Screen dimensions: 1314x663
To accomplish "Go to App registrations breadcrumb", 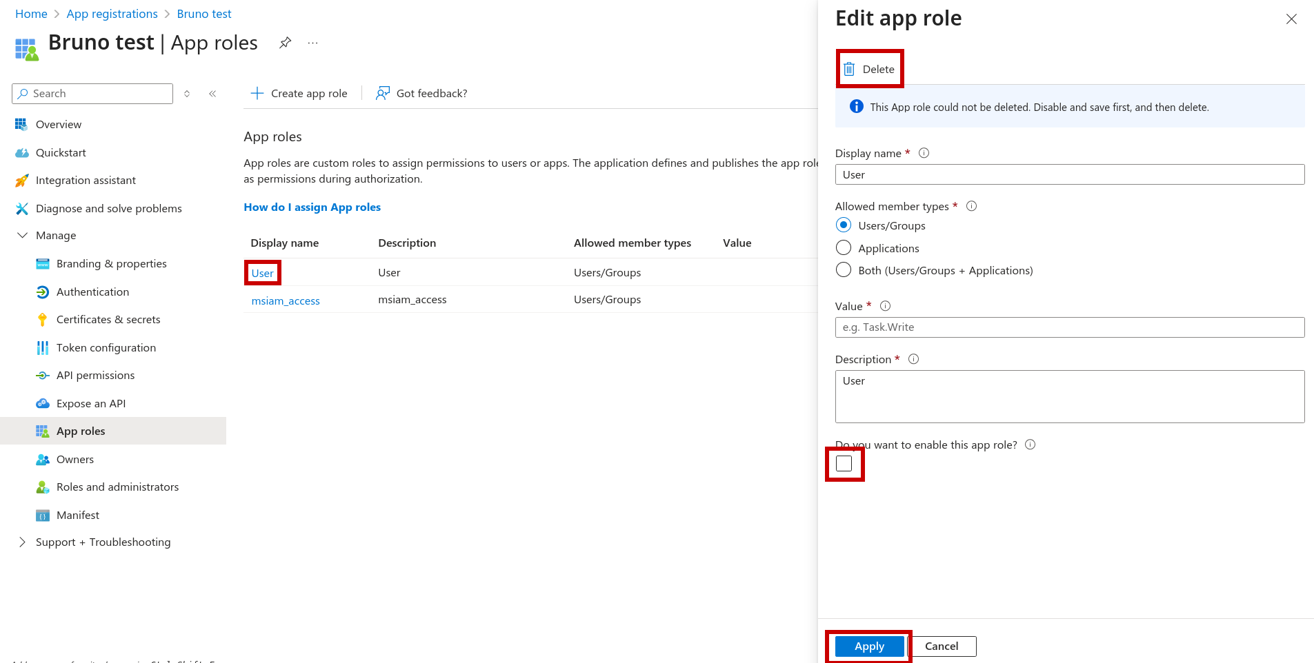I will coord(112,14).
